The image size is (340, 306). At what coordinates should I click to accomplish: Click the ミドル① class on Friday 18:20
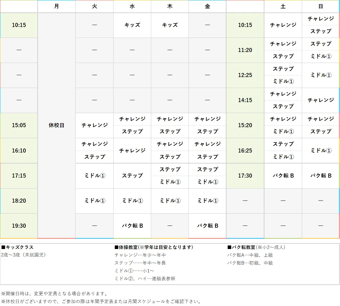tap(207, 201)
